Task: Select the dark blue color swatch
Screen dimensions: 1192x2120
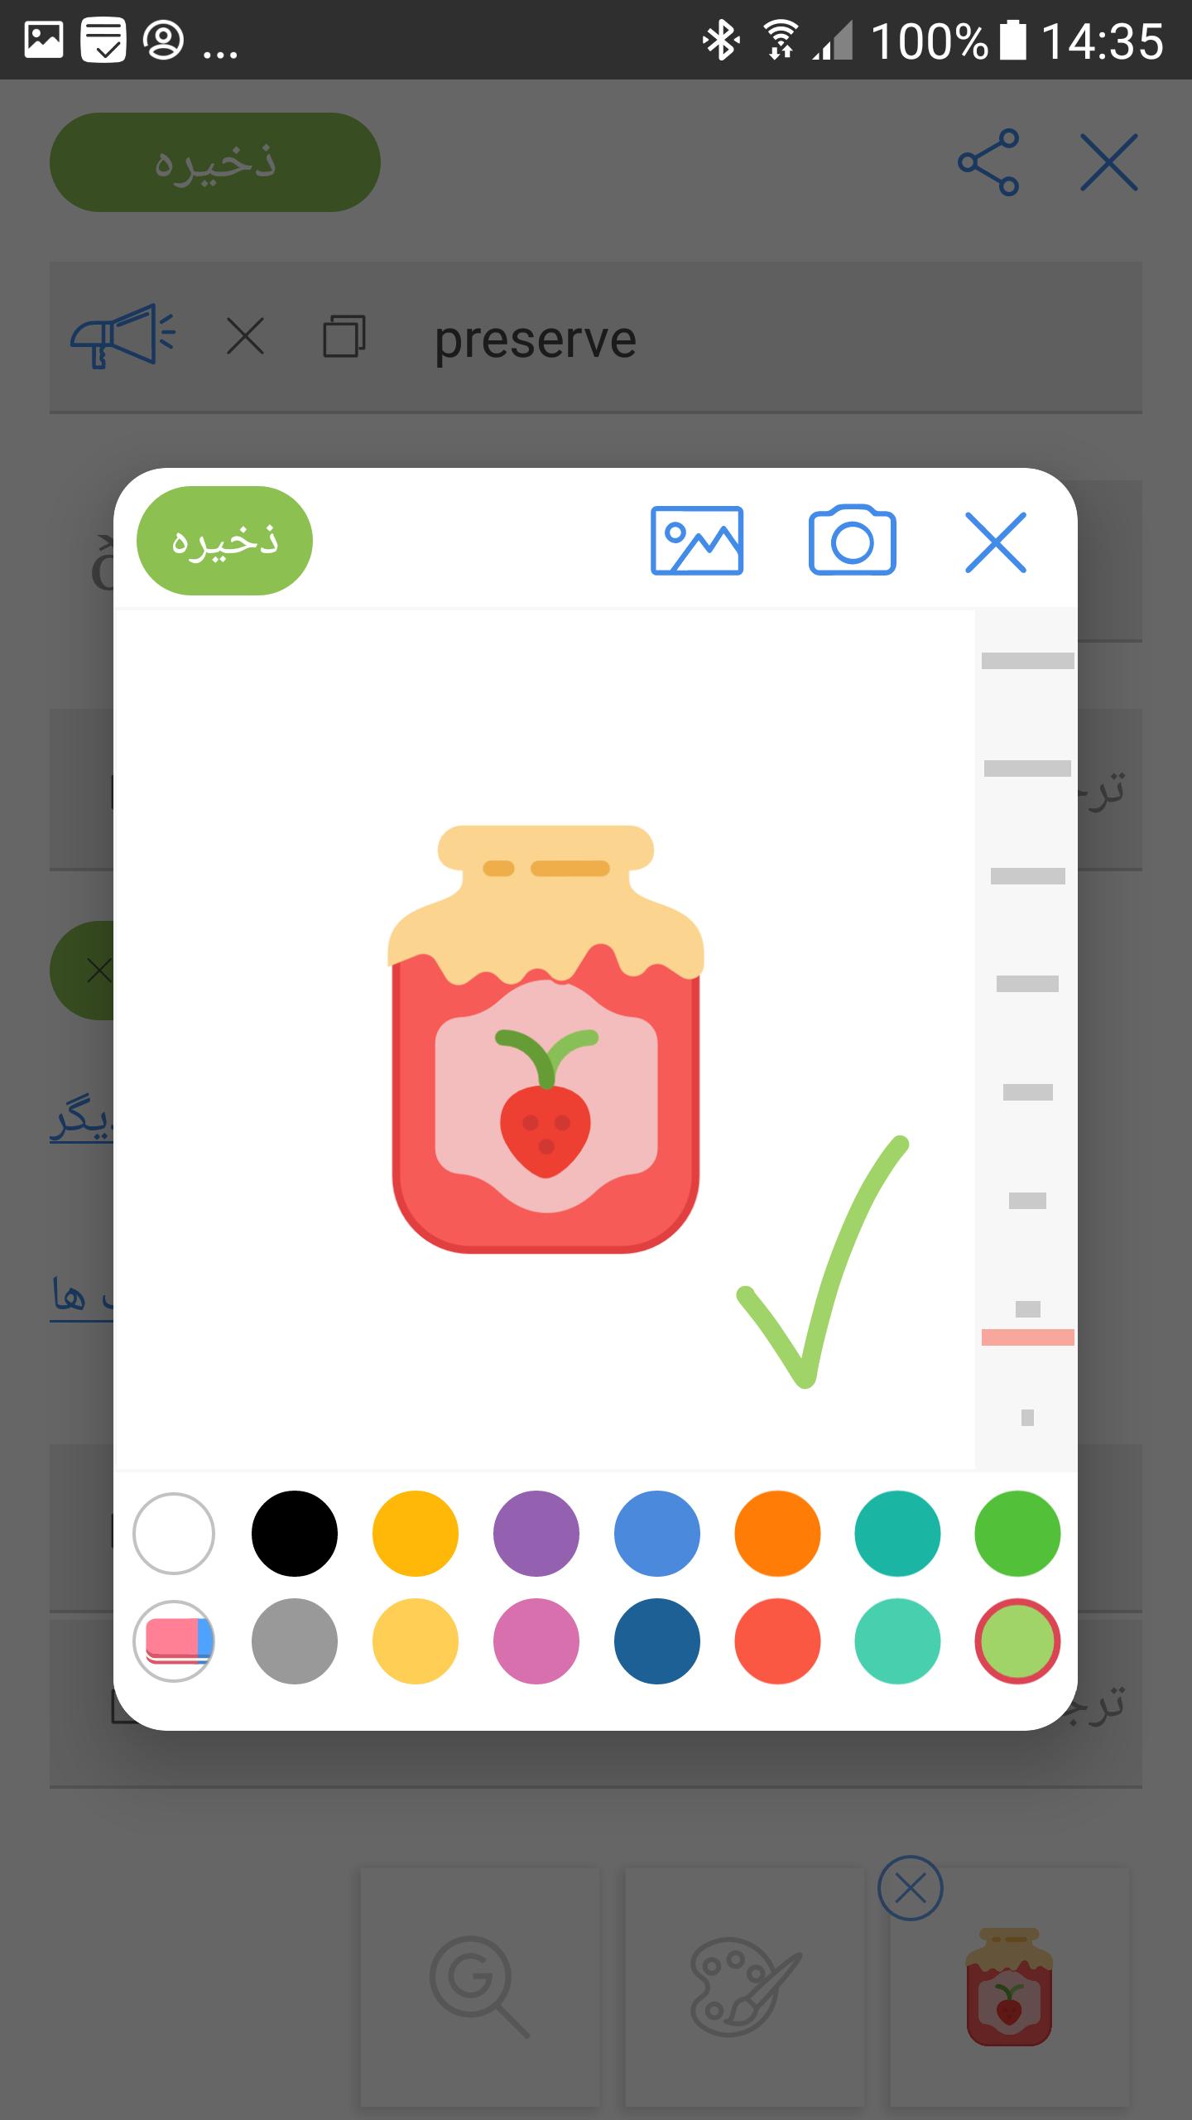Action: [657, 1641]
